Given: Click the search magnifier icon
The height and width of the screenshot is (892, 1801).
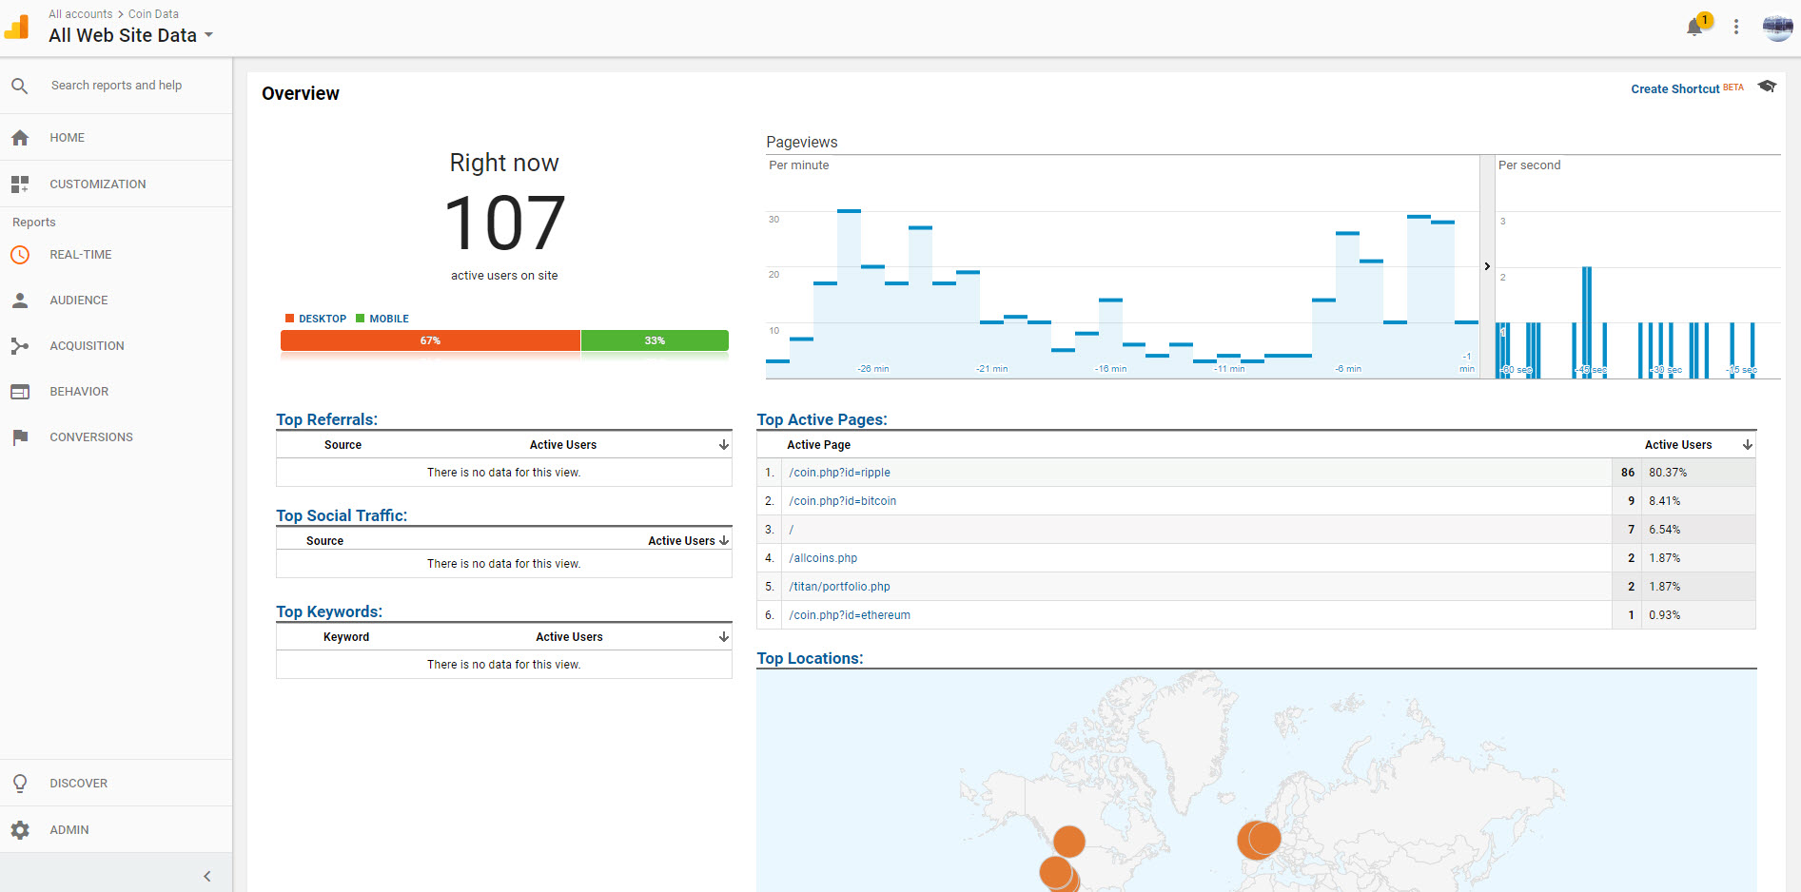Looking at the screenshot, I should [x=20, y=86].
